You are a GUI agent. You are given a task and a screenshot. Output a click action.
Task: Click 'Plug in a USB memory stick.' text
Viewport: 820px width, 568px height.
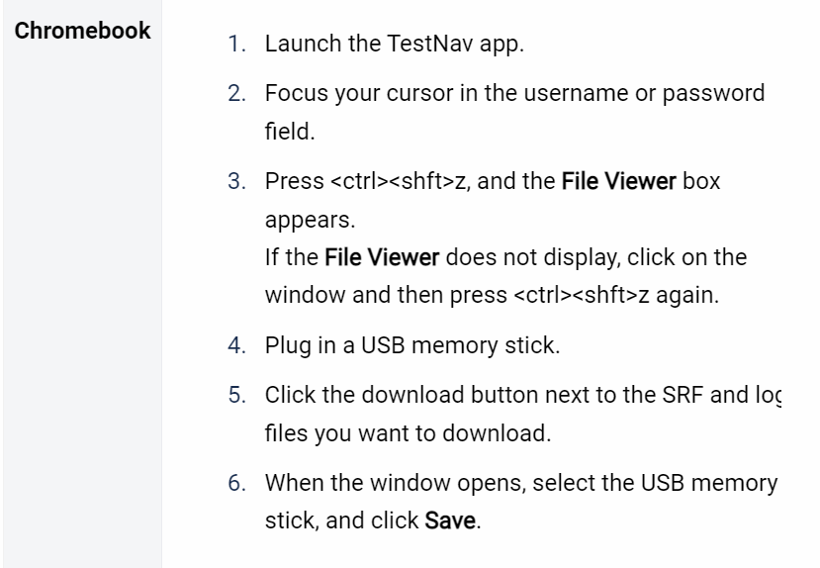[x=412, y=345]
